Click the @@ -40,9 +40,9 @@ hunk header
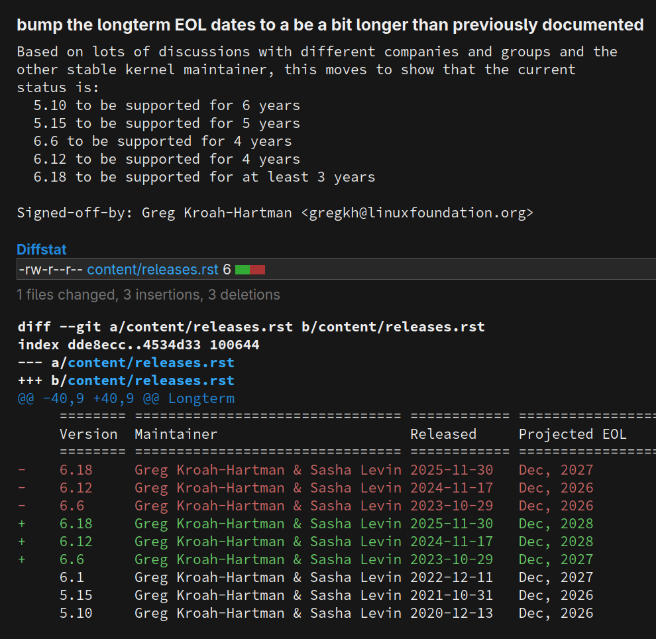 coord(126,398)
